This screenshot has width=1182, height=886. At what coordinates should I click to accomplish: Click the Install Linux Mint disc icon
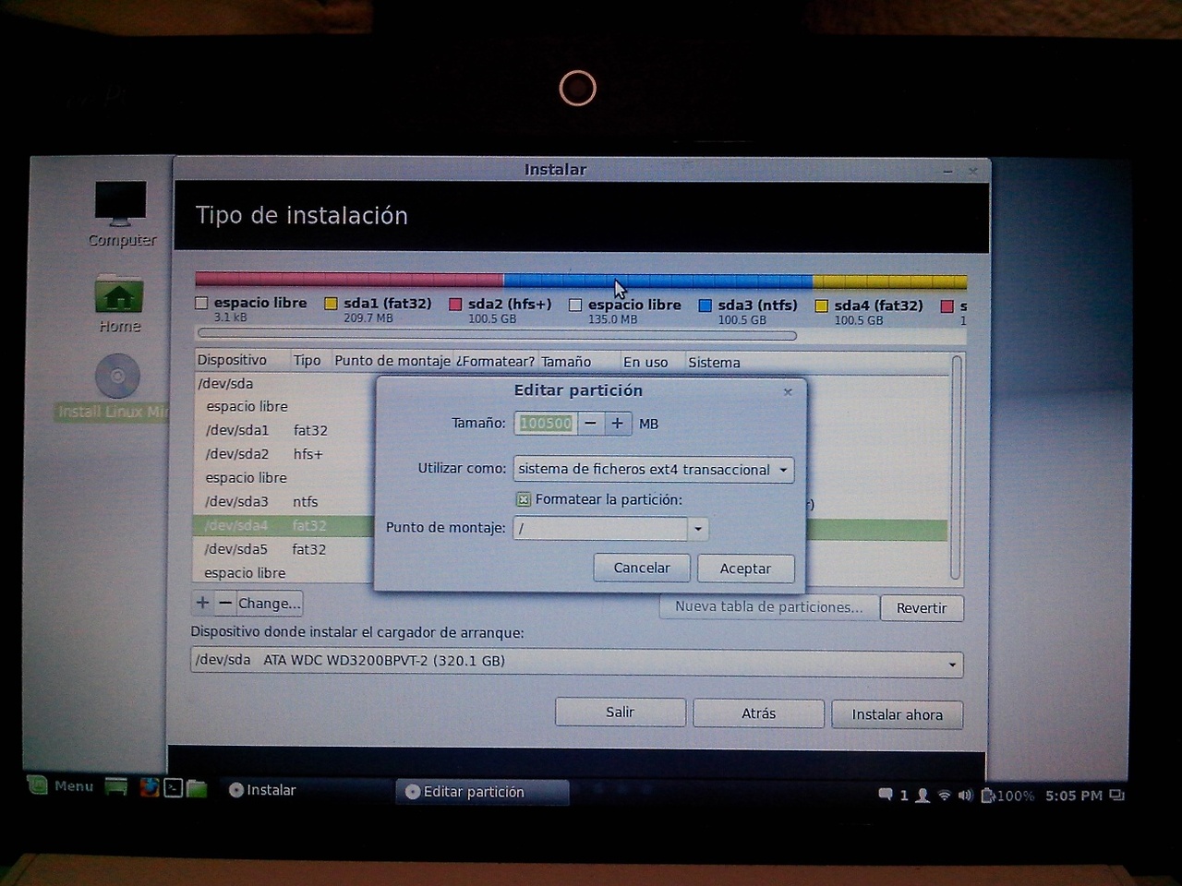(x=117, y=377)
